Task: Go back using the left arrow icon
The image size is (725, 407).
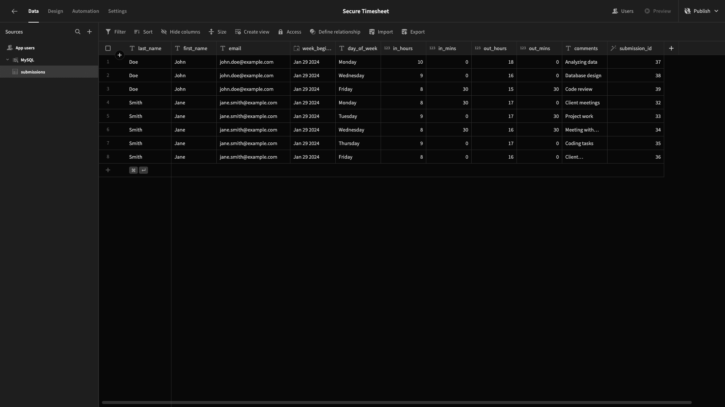Action: coord(14,11)
